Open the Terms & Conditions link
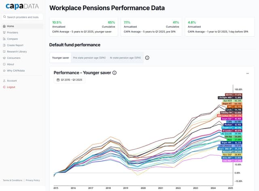The width and height of the screenshot is (259, 191). 13,180
